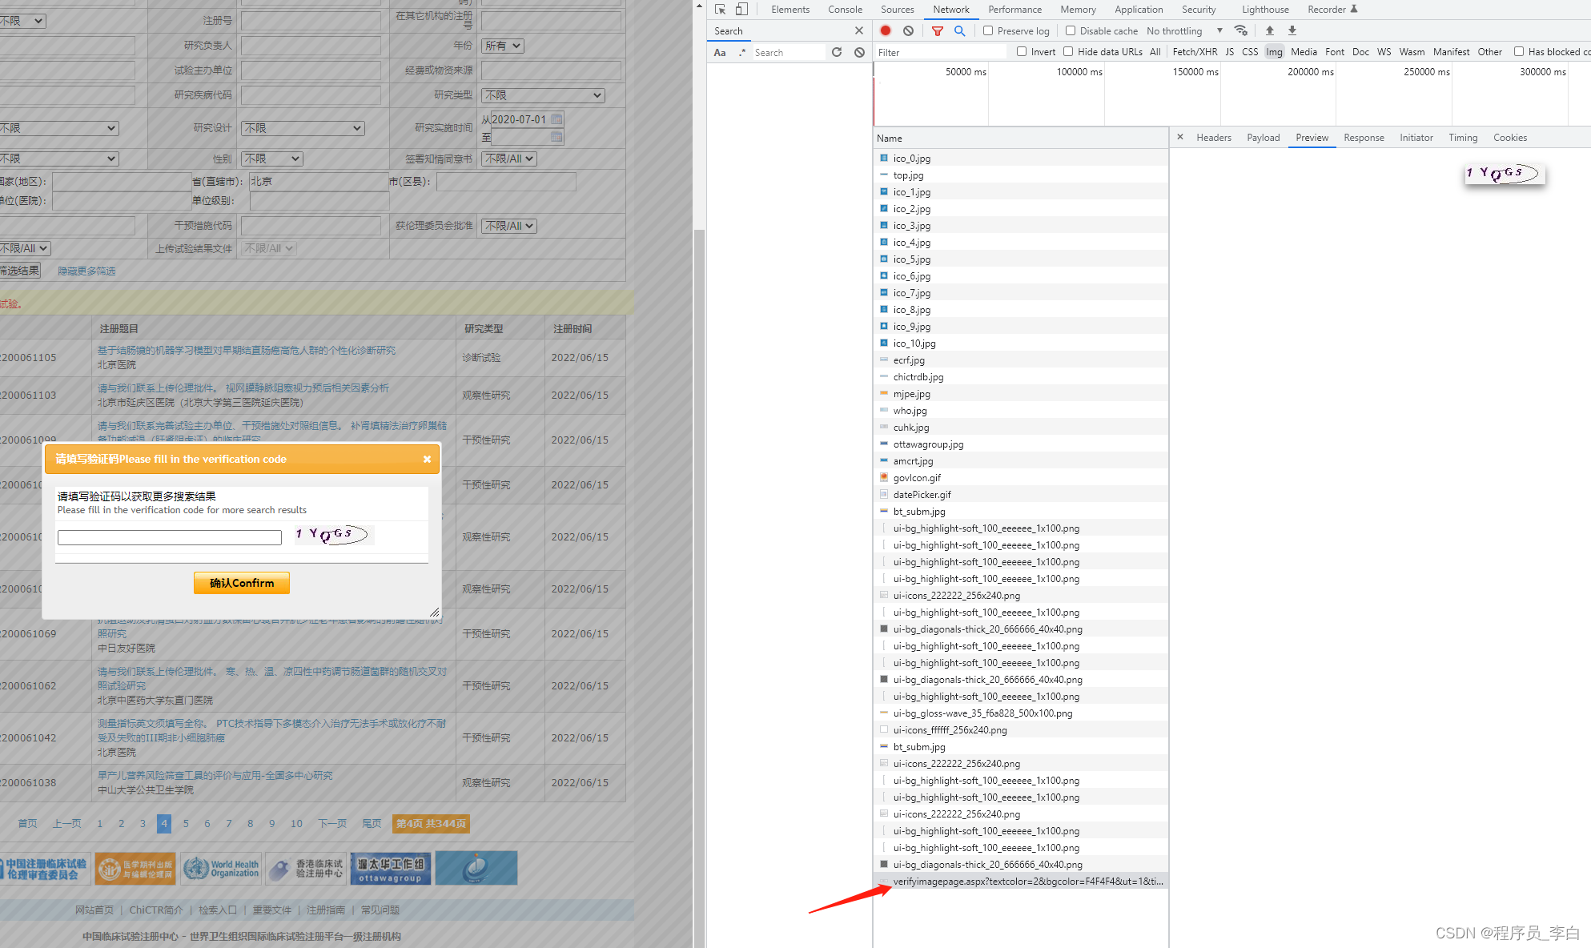
Task: Click the export HAR download icon
Action: (x=1292, y=30)
